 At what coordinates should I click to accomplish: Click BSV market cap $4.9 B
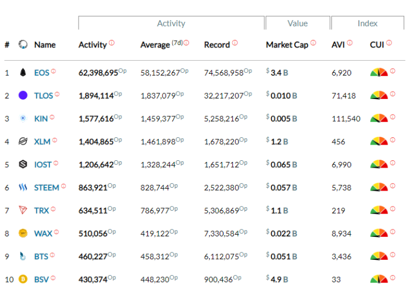277,279
